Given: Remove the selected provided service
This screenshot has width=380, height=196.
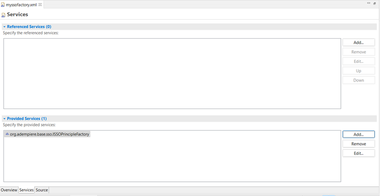Looking at the screenshot, I should coord(358,144).
